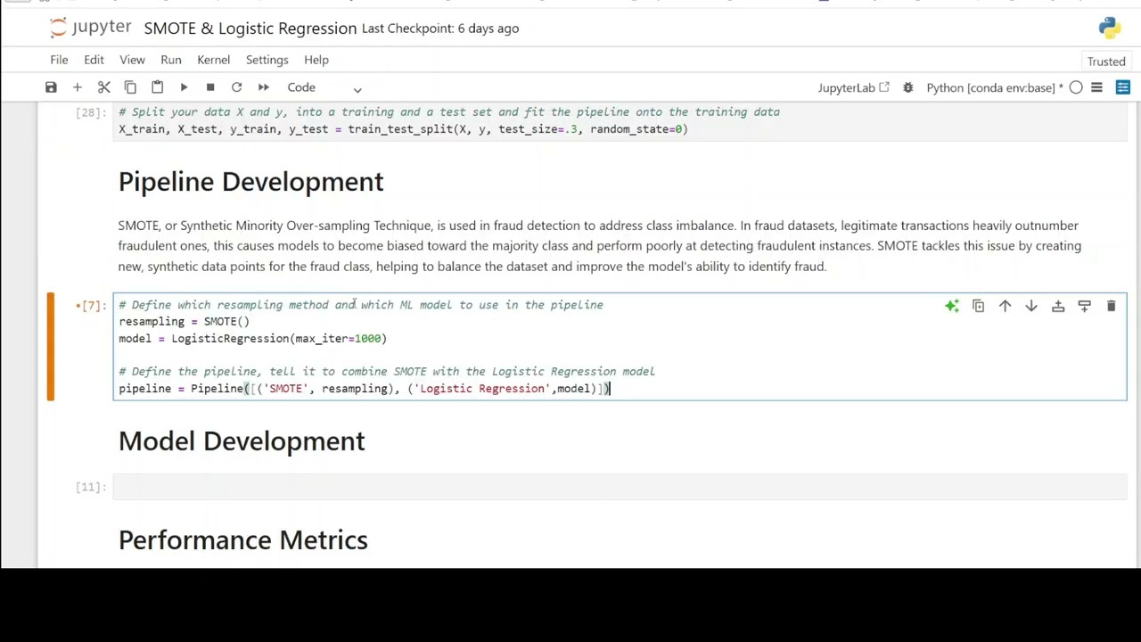Click the Jupyter logo
The image size is (1141, 642).
click(90, 28)
